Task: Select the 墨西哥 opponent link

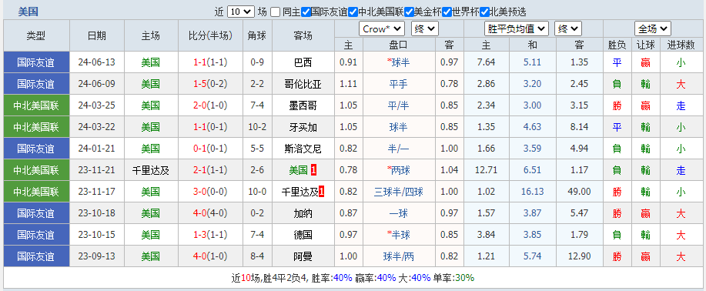Action: tap(303, 105)
